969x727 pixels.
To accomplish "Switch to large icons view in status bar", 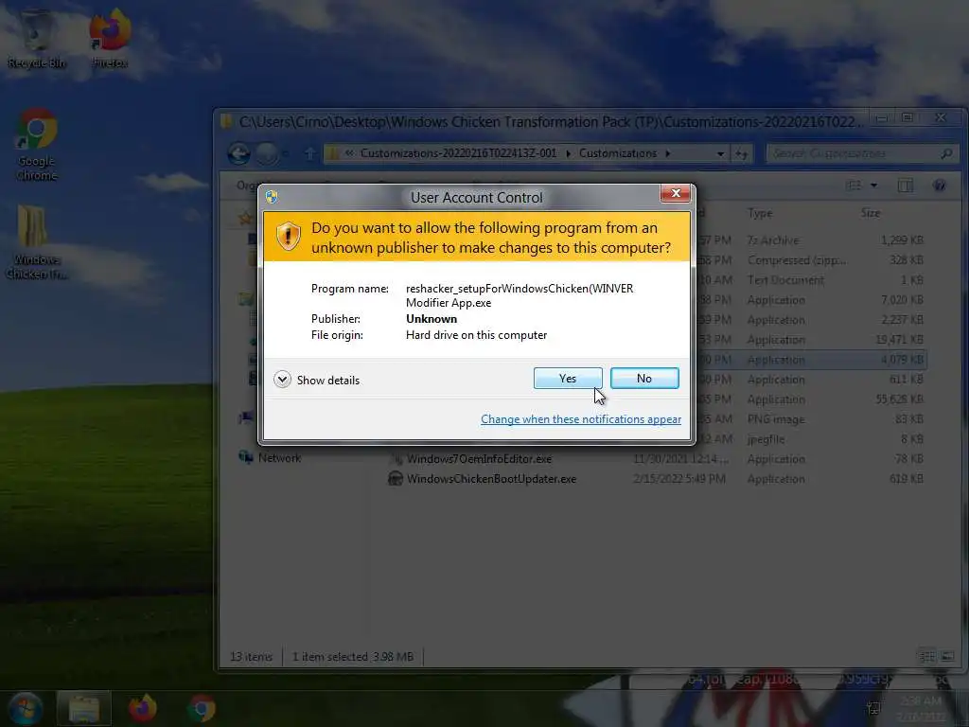I will click(x=946, y=656).
